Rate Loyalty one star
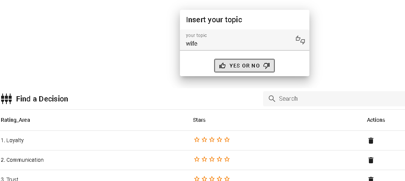Image resolution: width=405 pixels, height=181 pixels. (x=197, y=140)
